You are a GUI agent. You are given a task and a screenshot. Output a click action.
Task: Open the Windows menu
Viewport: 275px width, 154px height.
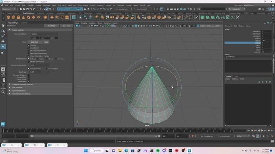46,5
